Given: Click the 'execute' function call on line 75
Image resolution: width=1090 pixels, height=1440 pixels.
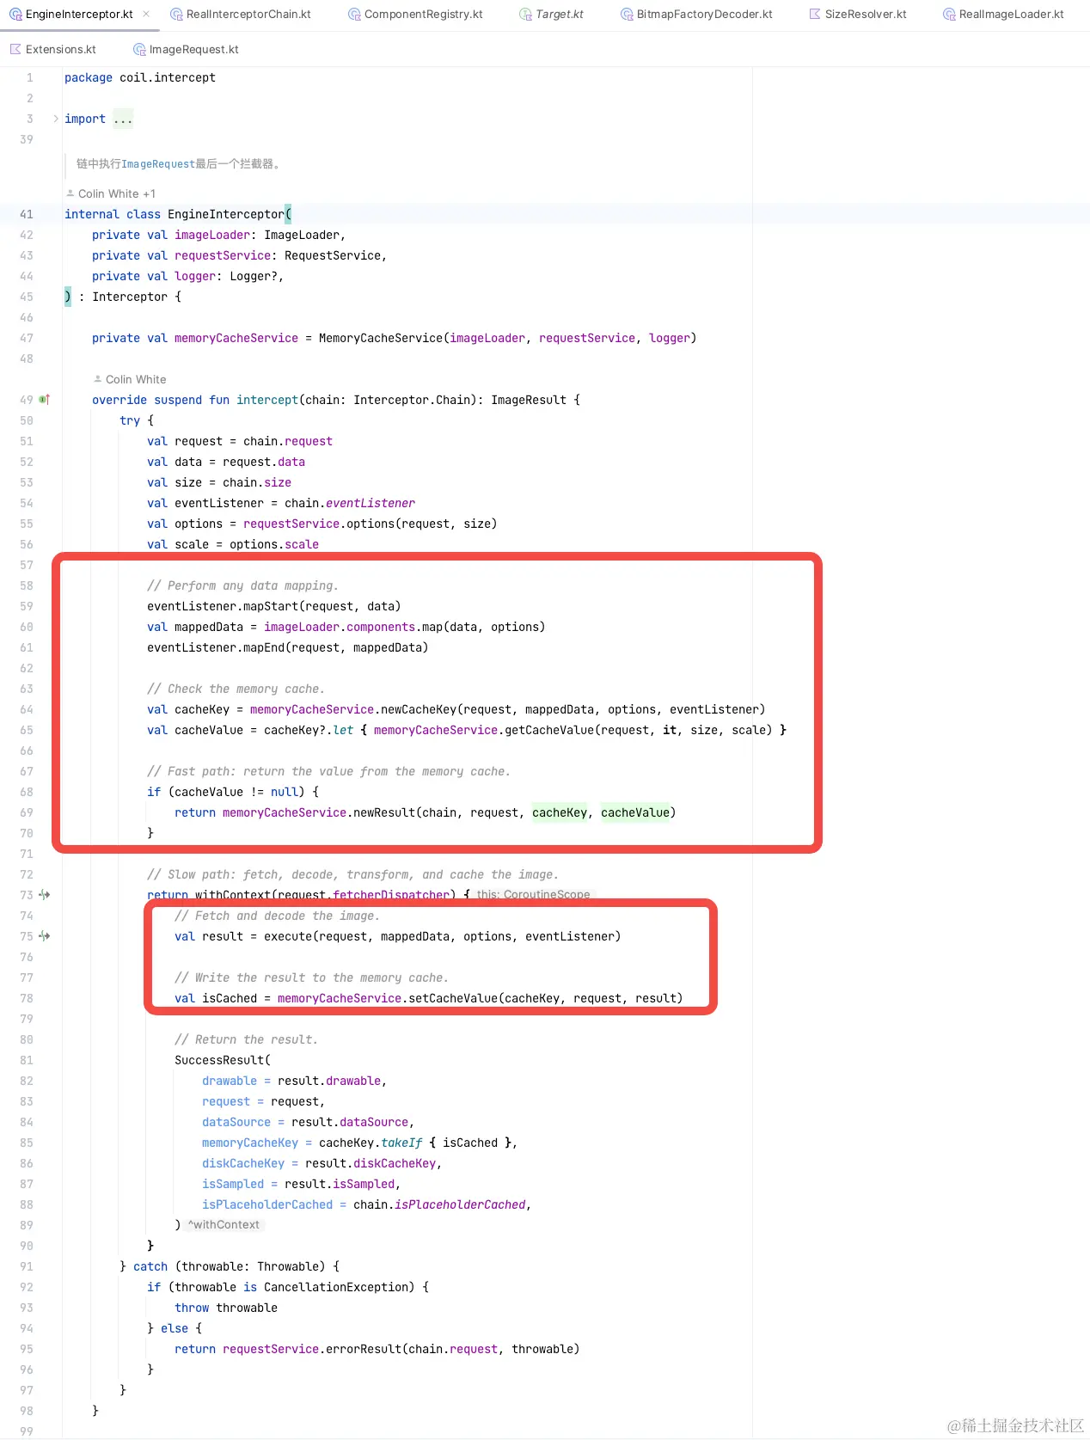Looking at the screenshot, I should [288, 936].
